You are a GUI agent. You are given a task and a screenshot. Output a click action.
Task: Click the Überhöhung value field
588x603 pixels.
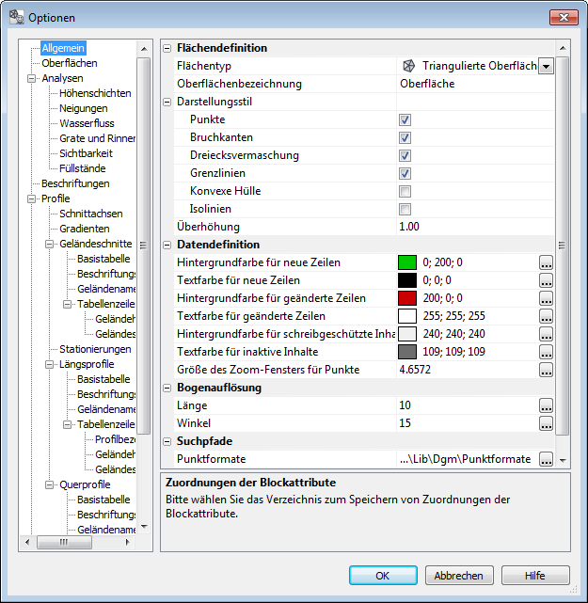click(470, 227)
